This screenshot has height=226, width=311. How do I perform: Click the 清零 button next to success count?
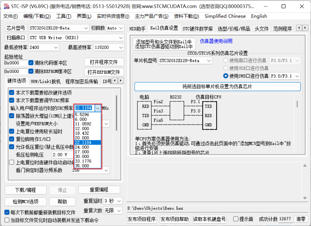pos(301,219)
